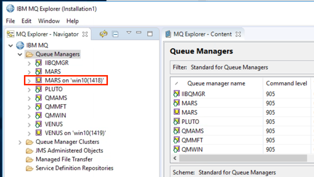Image resolution: width=314 pixels, height=177 pixels.
Task: Click the QMAMS queue manager icon in tree
Action: coord(38,98)
